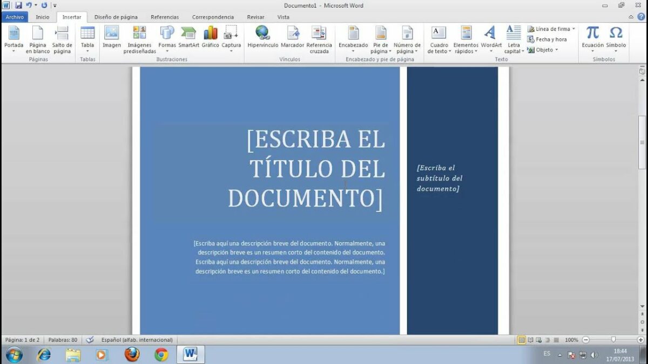Insert a Página en blanco

click(37, 39)
